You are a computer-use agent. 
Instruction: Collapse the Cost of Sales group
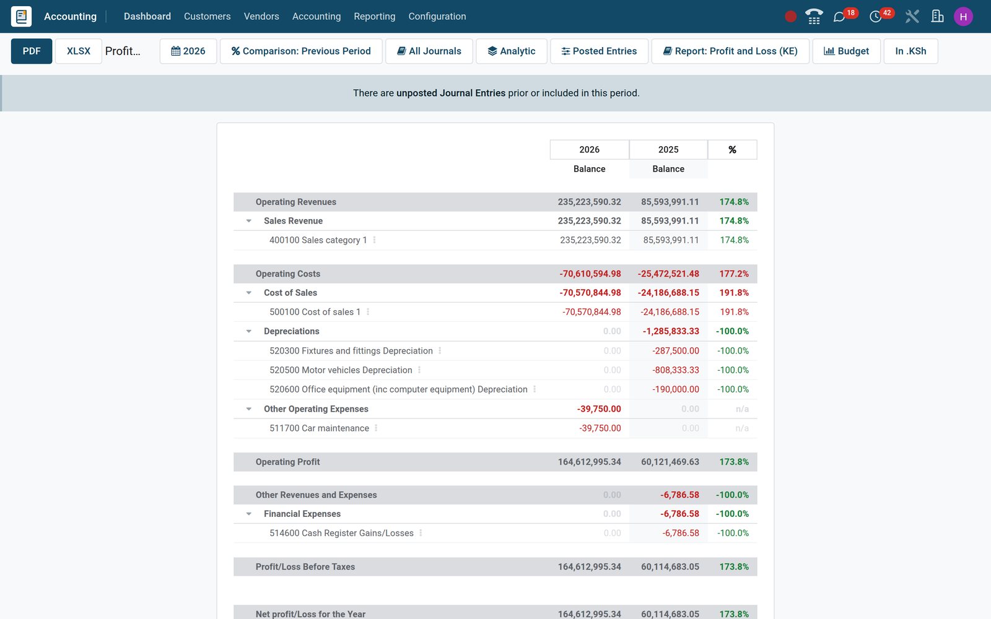tap(249, 293)
